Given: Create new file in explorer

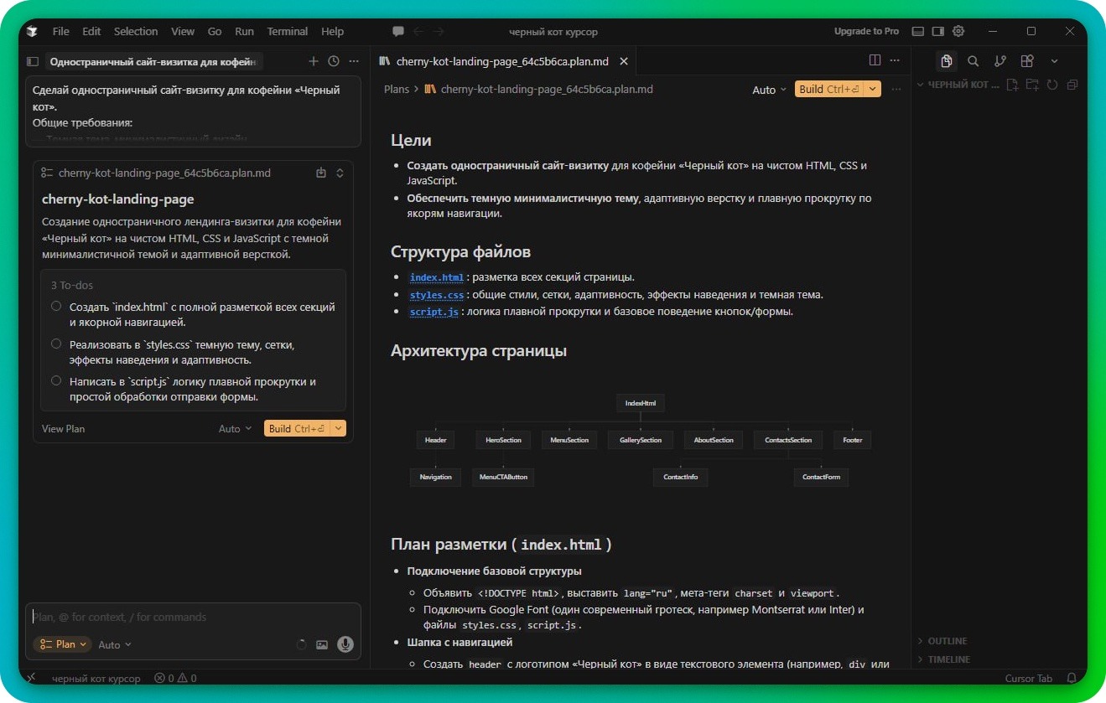Looking at the screenshot, I should click(x=1012, y=85).
